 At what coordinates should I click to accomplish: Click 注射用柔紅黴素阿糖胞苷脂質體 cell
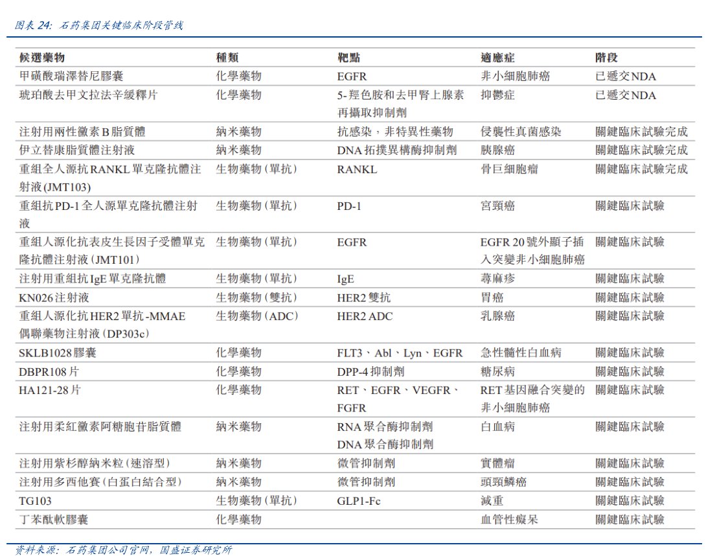pos(100,426)
